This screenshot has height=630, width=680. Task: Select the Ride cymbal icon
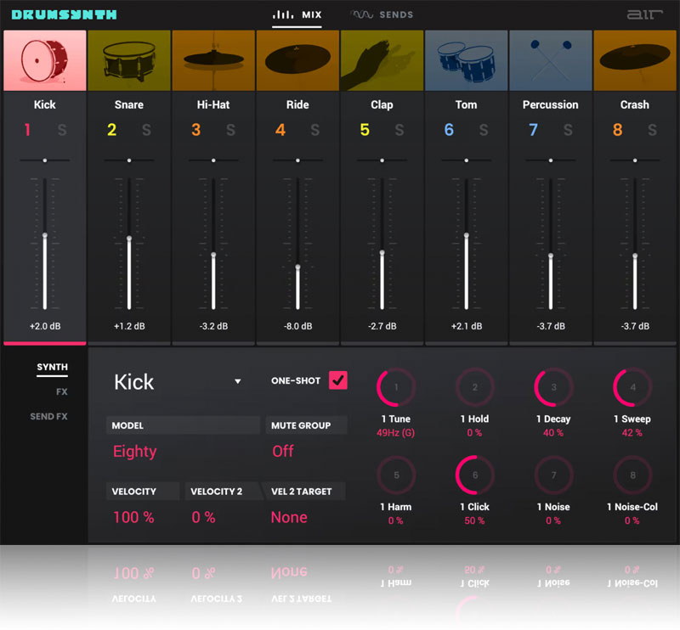pos(297,60)
